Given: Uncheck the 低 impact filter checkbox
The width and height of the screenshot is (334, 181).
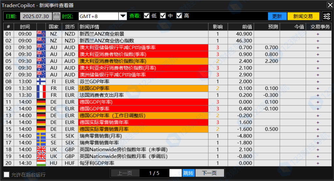Looking at the screenshot, I should tap(146, 16).
